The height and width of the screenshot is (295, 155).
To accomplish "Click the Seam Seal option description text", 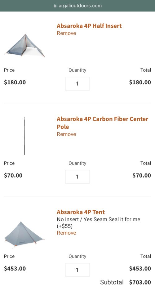I will tap(98, 223).
